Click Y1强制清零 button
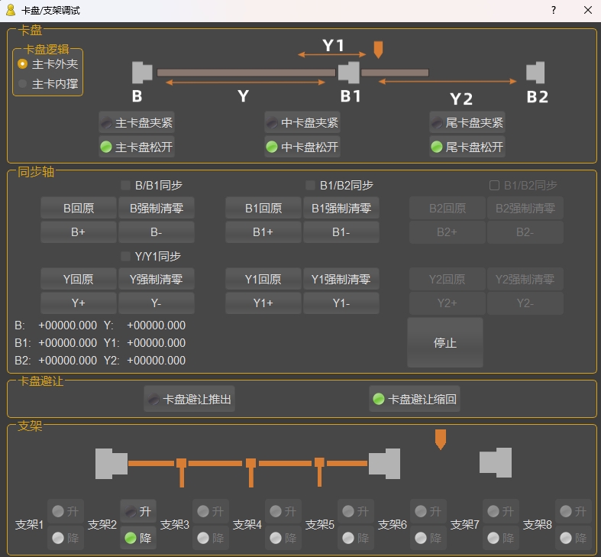Viewport: 601px width, 557px height. point(341,279)
